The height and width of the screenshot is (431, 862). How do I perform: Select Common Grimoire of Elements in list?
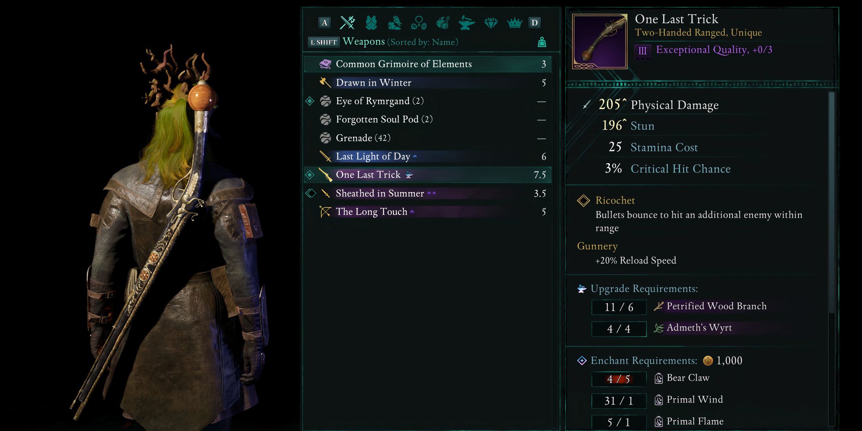coord(428,64)
